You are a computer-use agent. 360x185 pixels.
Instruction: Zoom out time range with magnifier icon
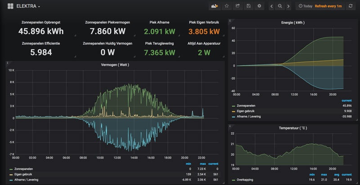pyautogui.click(x=280, y=6)
